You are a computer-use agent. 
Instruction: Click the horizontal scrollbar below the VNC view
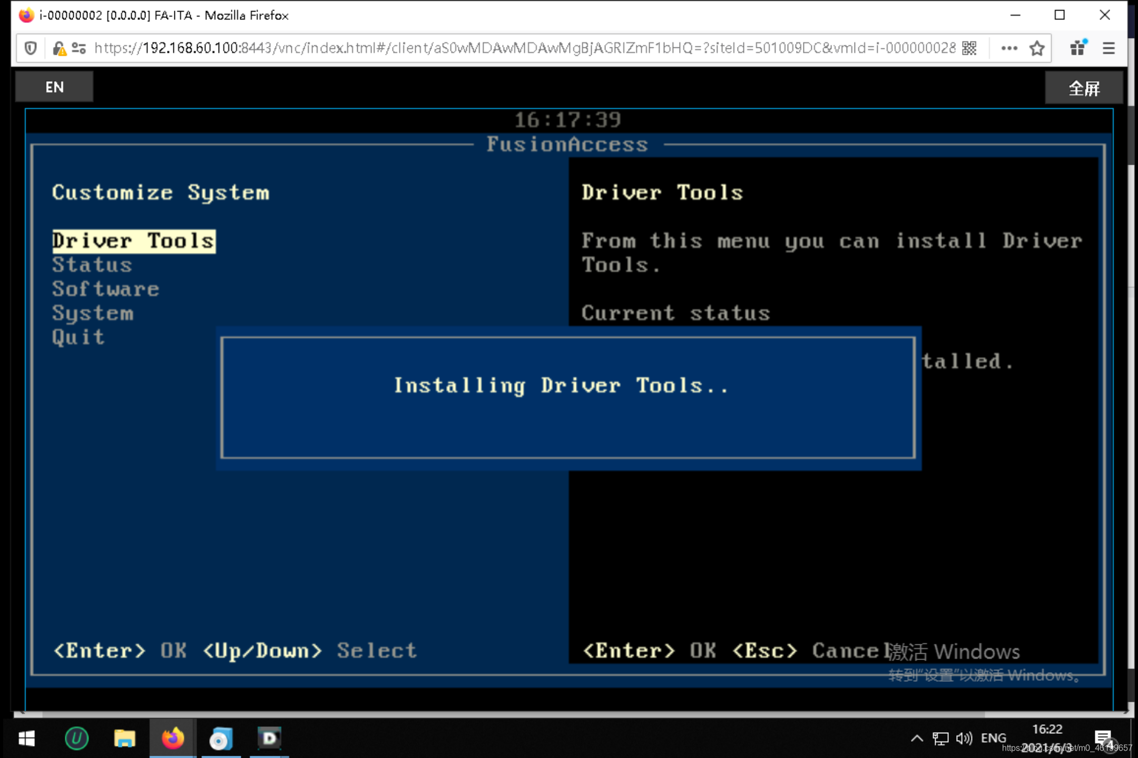514,714
